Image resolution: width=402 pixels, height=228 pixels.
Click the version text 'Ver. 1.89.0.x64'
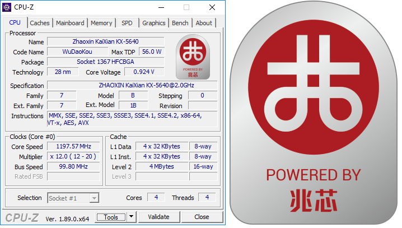(67, 219)
